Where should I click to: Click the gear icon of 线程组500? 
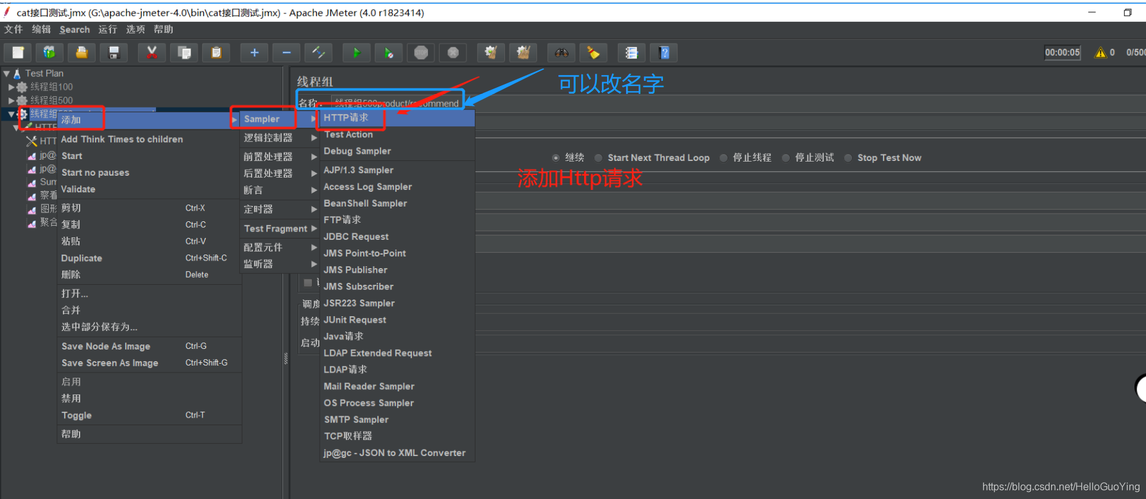(22, 100)
